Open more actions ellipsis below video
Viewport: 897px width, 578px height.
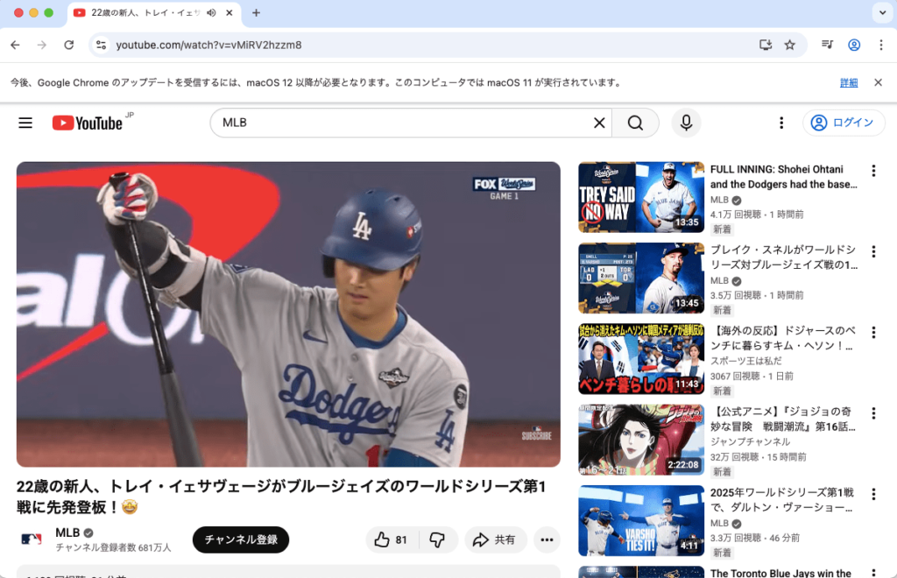point(547,539)
